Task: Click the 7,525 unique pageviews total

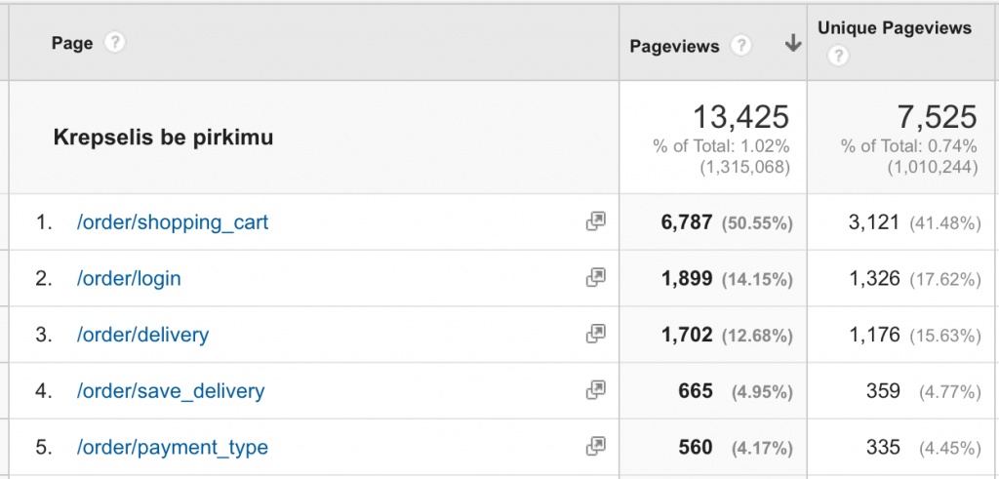Action: point(937,117)
